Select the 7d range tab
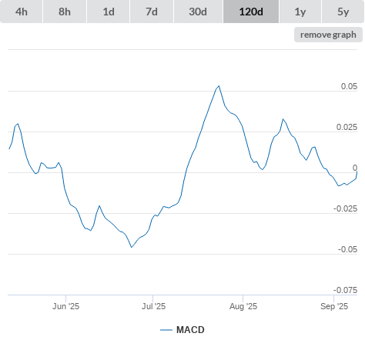The width and height of the screenshot is (365, 350). tap(152, 12)
